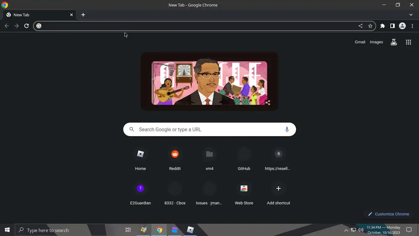Select the New Tab tab
The image size is (419, 236).
[39, 15]
